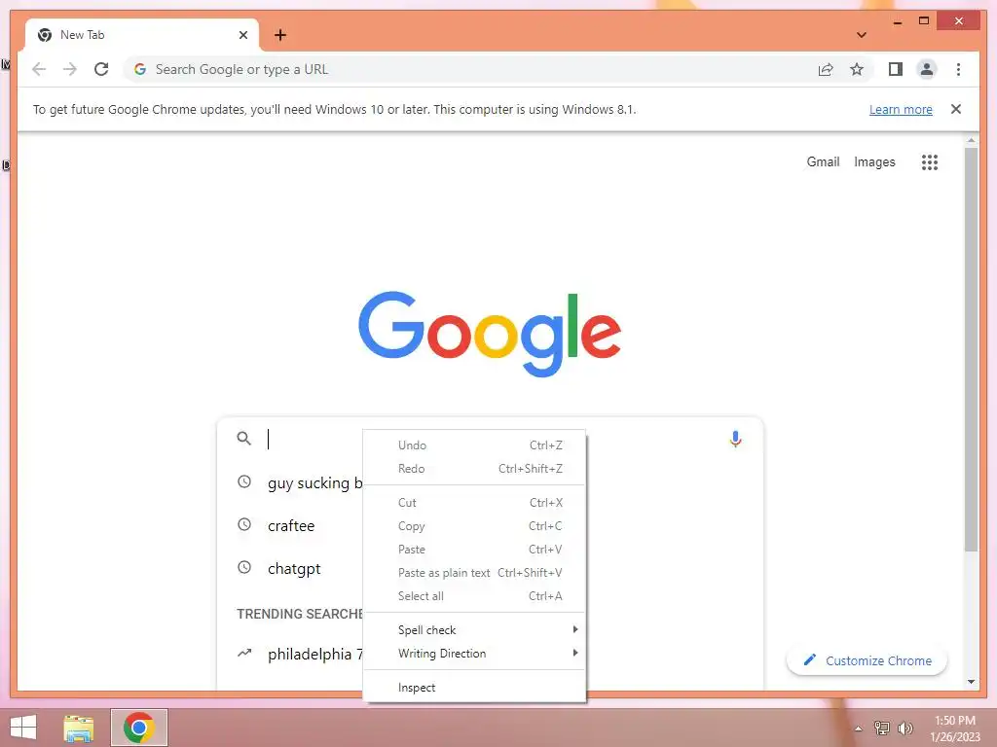
Task: Show hidden system tray icons
Action: click(859, 729)
